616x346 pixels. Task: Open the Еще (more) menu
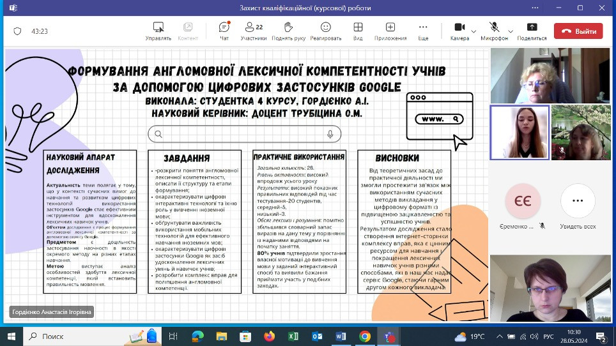[x=423, y=31]
